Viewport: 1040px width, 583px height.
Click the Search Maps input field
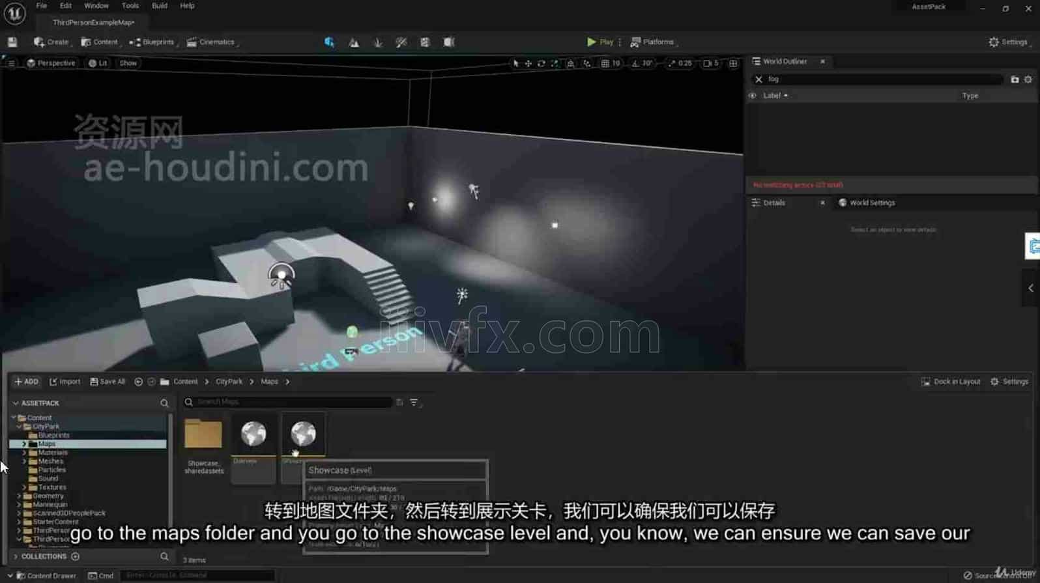[x=287, y=402]
